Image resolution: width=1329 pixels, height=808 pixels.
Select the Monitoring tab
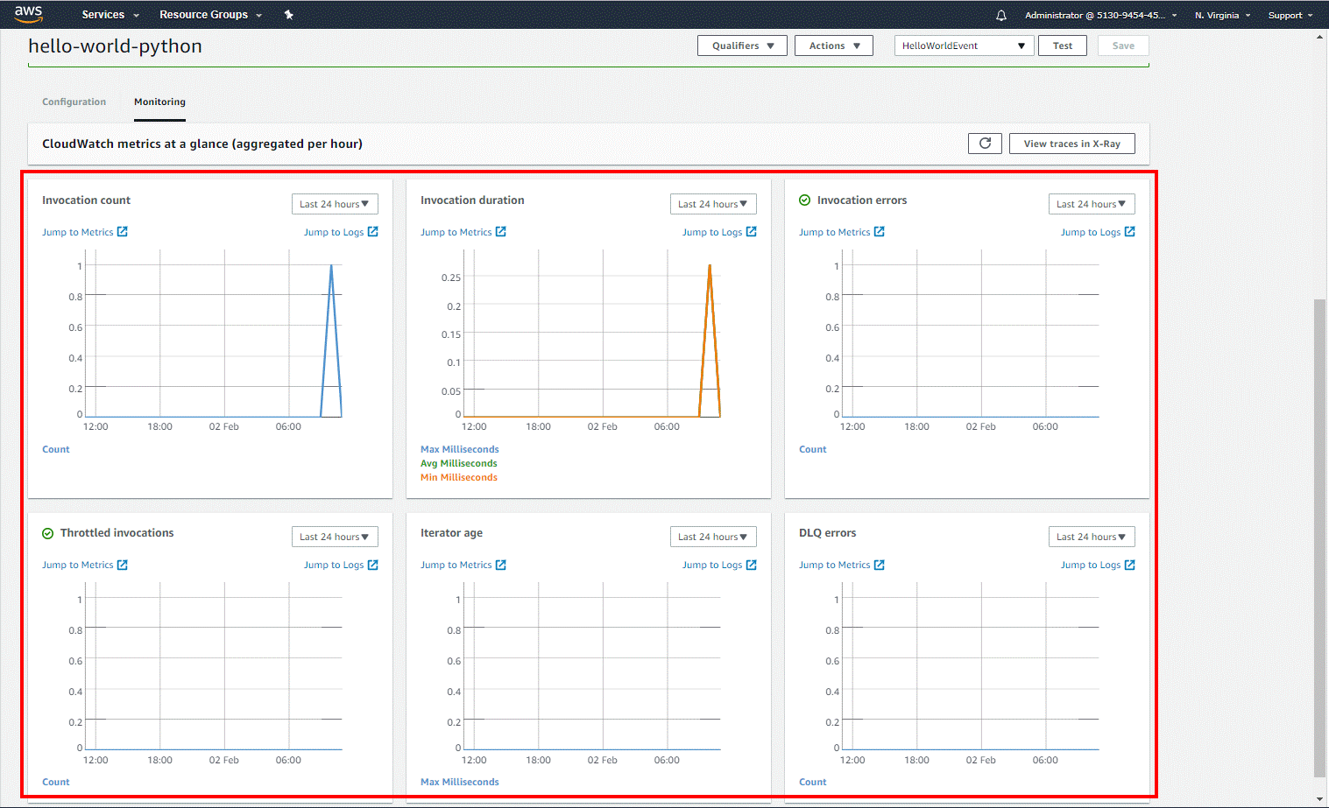(x=159, y=102)
